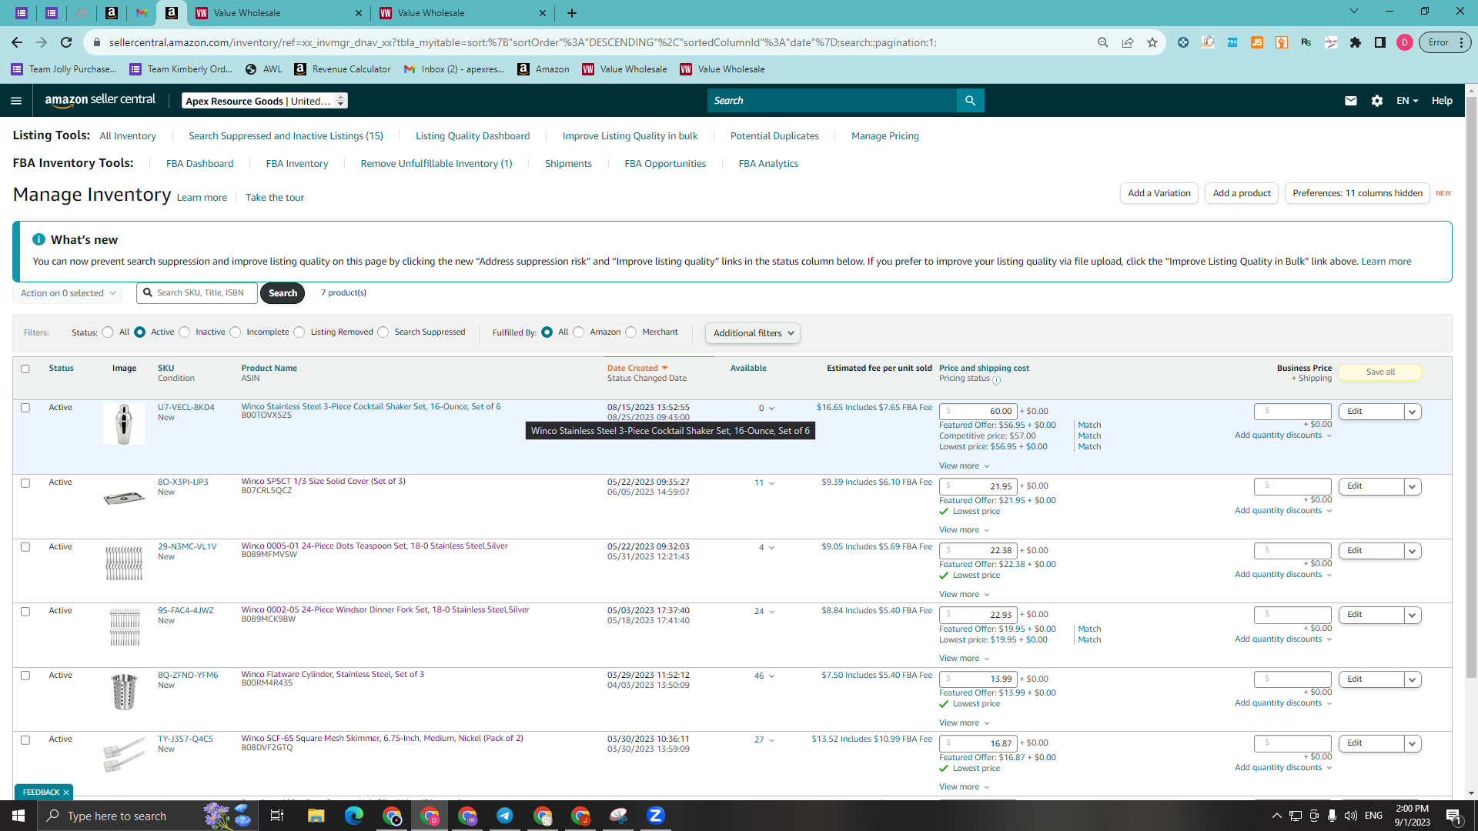Click the browser reload icon
The image size is (1478, 831).
[x=66, y=42]
